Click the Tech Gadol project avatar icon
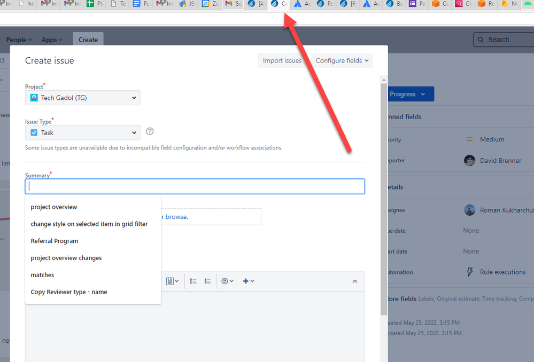534x362 pixels. tap(34, 98)
